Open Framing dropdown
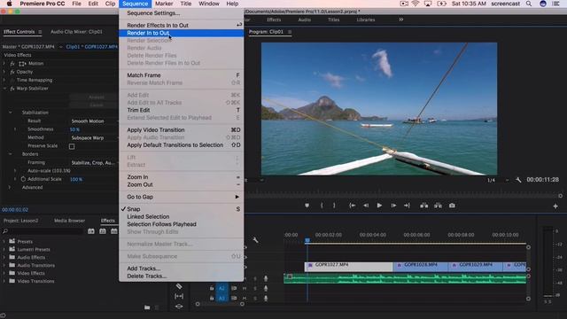Screen dimensions: 567x319 pyautogui.click(x=94, y=163)
